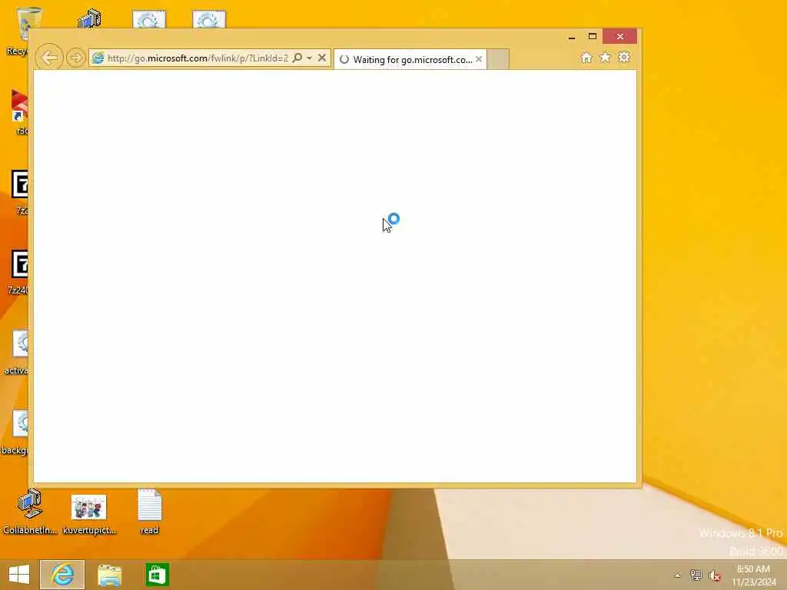Open the clock showing 8:50 AM
This screenshot has height=590, width=787.
[x=753, y=575]
